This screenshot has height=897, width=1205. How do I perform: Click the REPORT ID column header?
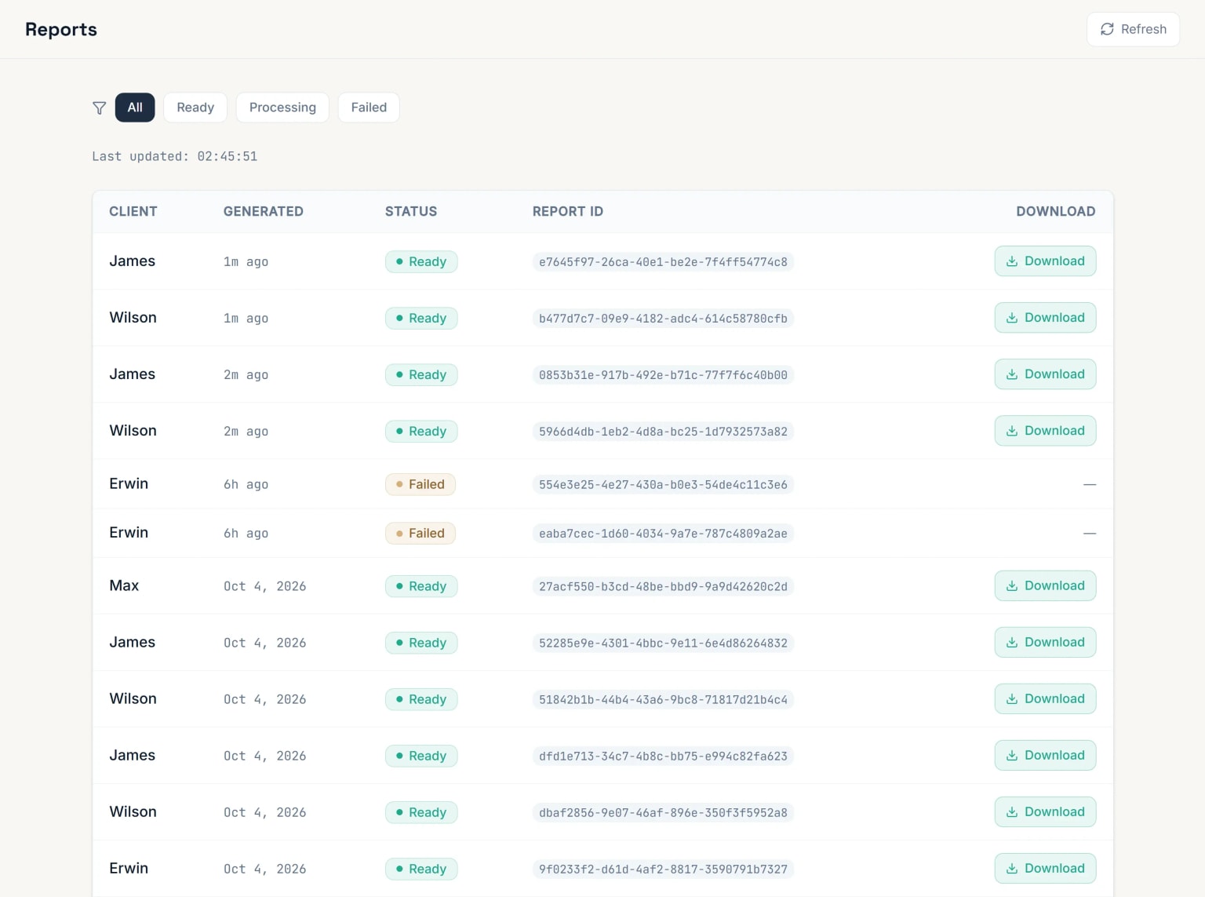568,211
